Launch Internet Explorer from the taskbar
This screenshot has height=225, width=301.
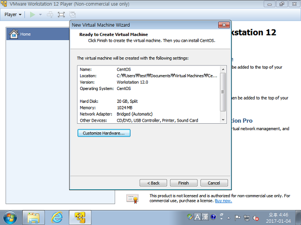pyautogui.click(x=57, y=217)
